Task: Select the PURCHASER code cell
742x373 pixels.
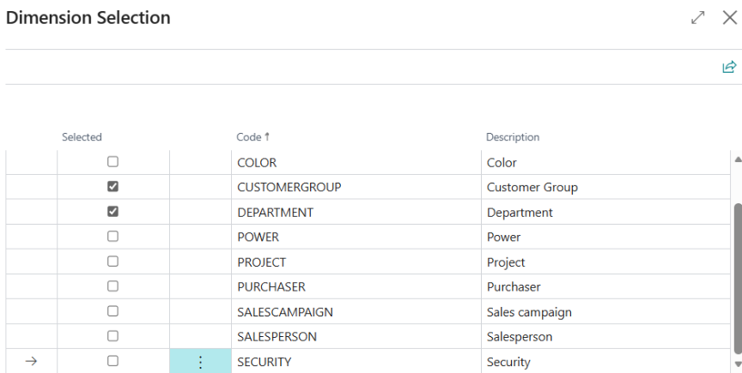Action: pos(271,287)
